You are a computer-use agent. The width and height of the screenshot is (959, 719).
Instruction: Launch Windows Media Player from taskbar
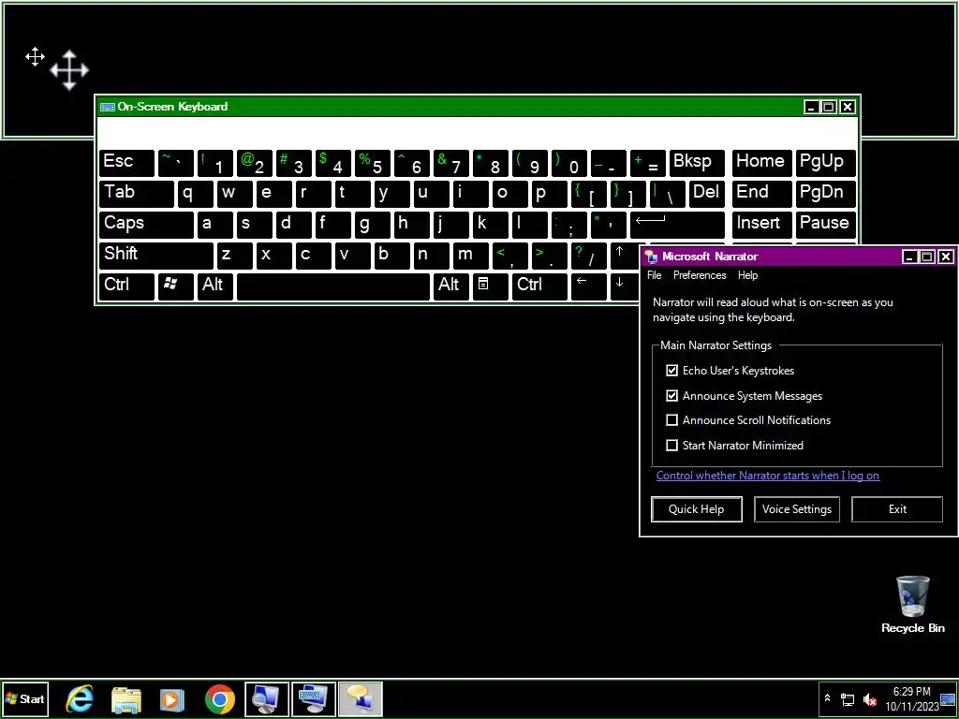(x=172, y=698)
